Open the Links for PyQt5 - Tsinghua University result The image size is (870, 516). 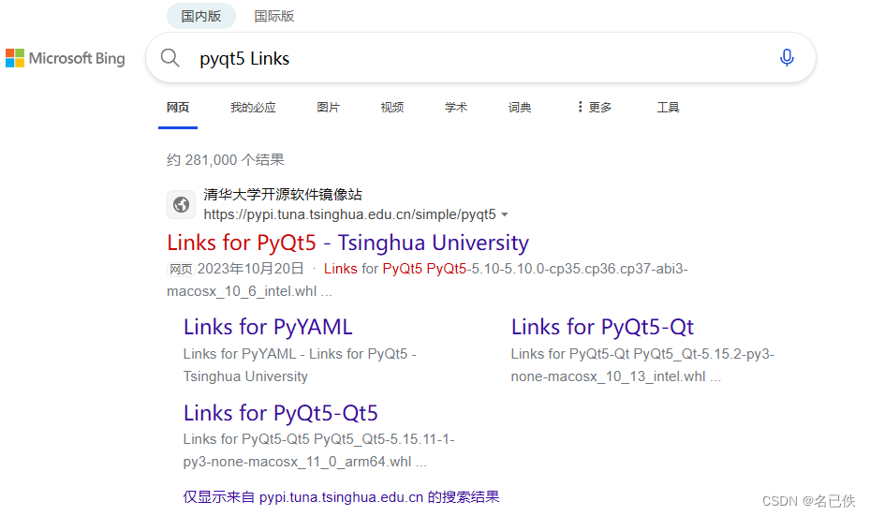click(x=347, y=243)
